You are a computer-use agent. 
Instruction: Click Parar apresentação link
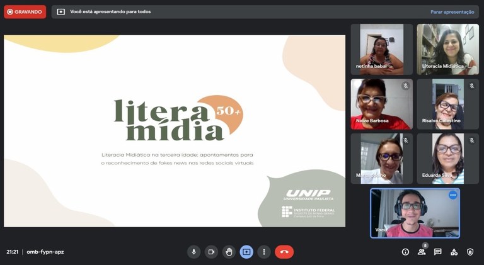coord(452,12)
